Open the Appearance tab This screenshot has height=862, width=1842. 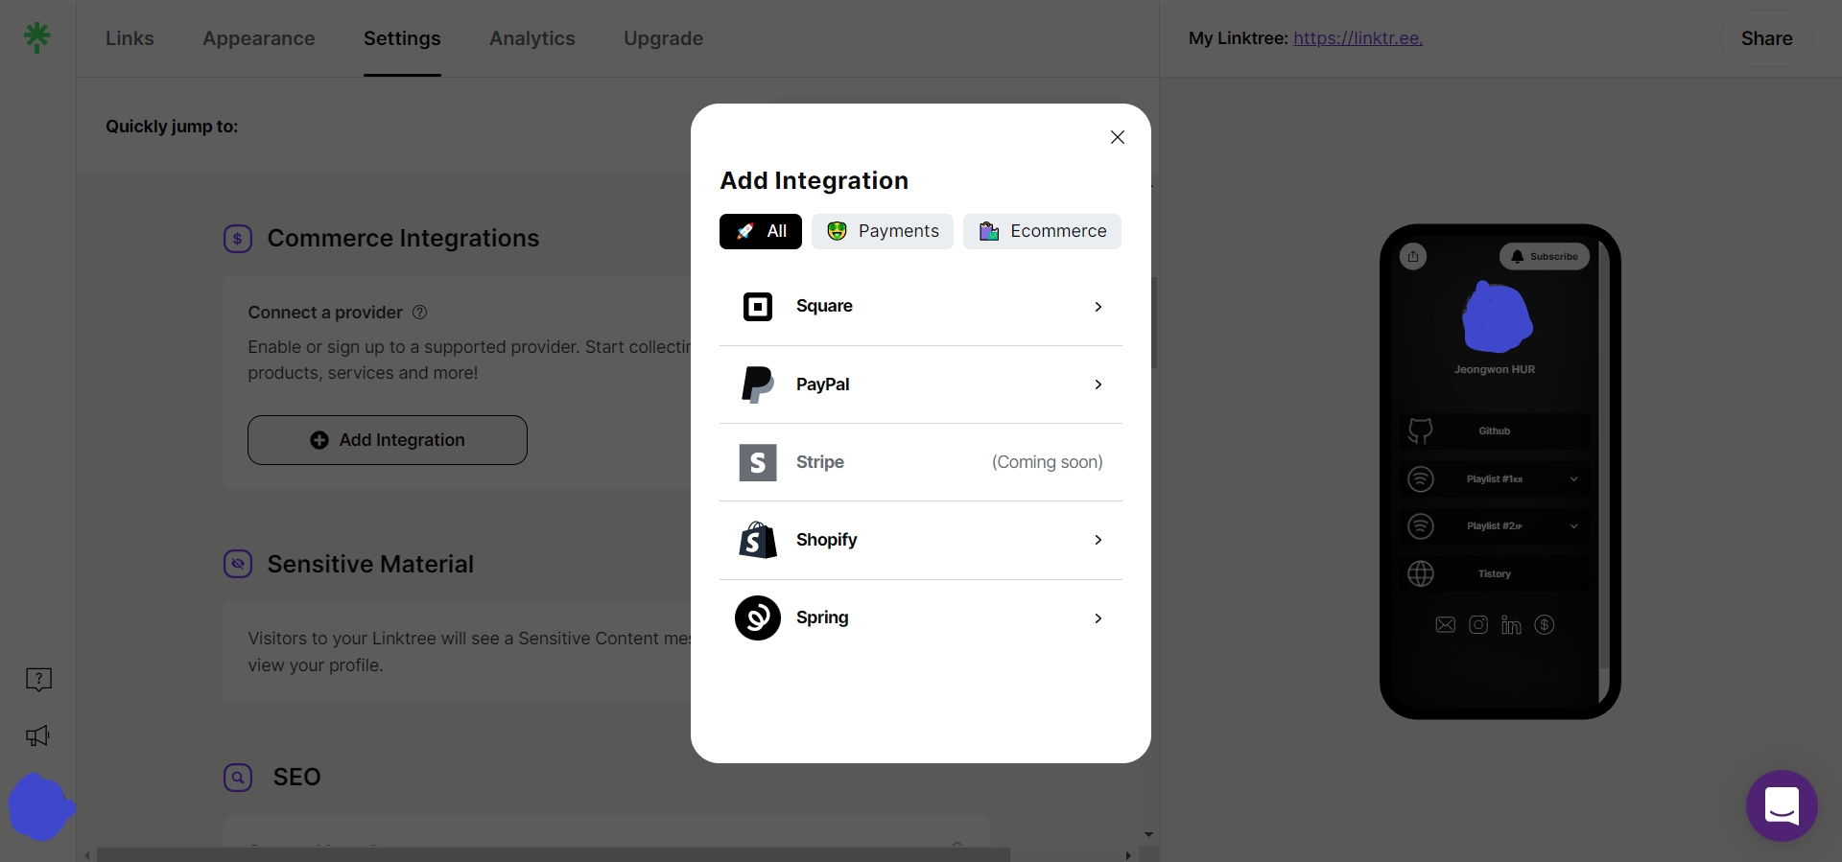click(259, 38)
